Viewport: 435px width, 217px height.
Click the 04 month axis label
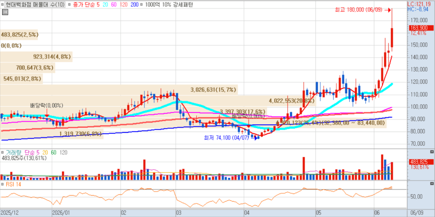247,212
